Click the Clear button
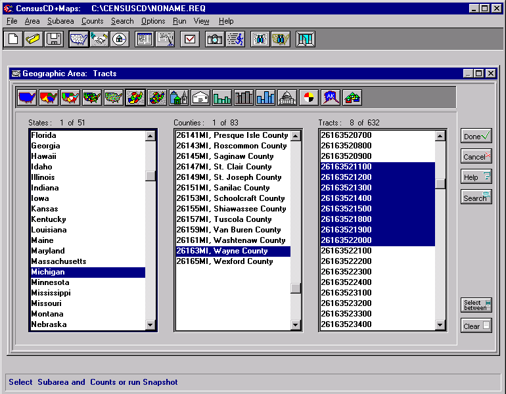Image resolution: width=506 pixels, height=394 pixels. click(476, 326)
